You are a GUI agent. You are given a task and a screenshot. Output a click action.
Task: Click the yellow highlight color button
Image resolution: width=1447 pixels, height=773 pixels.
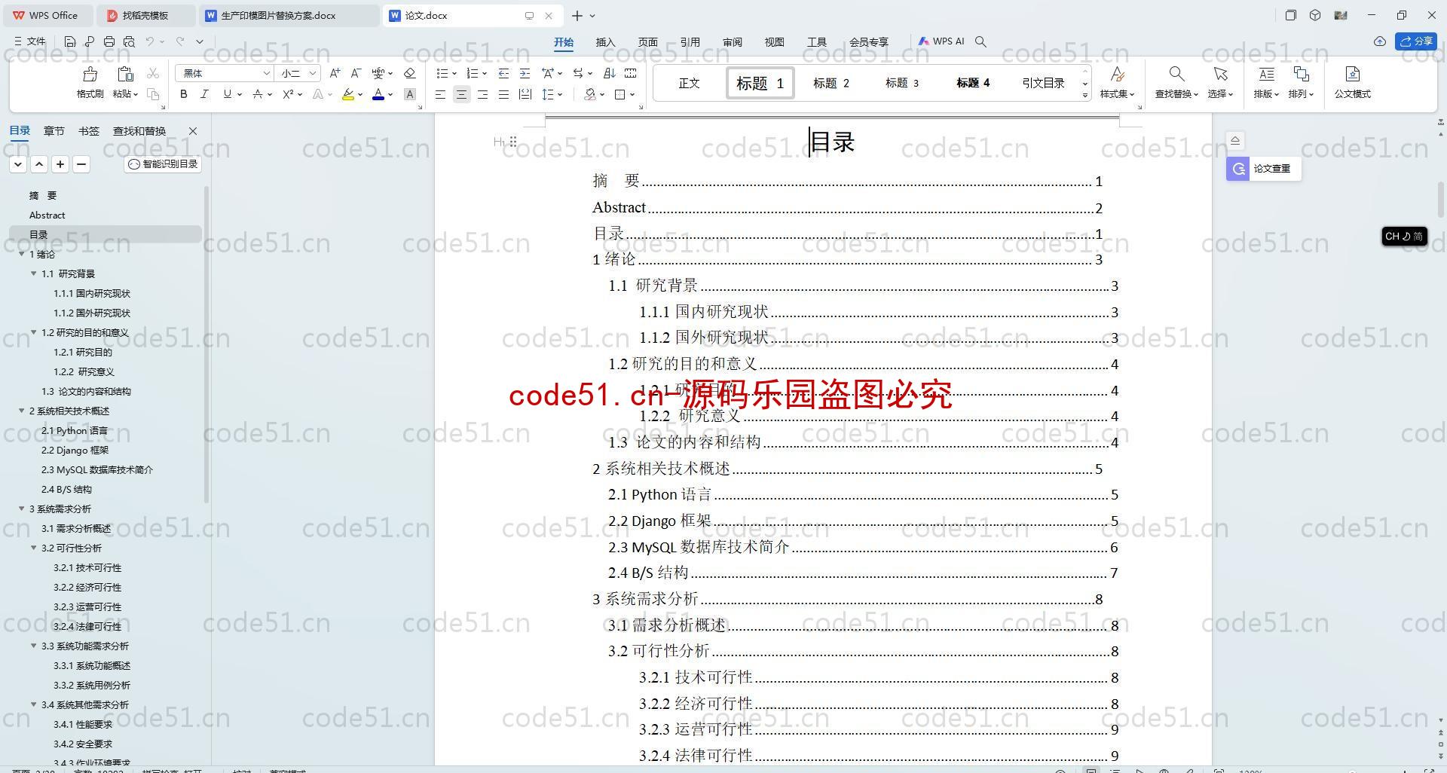[347, 94]
